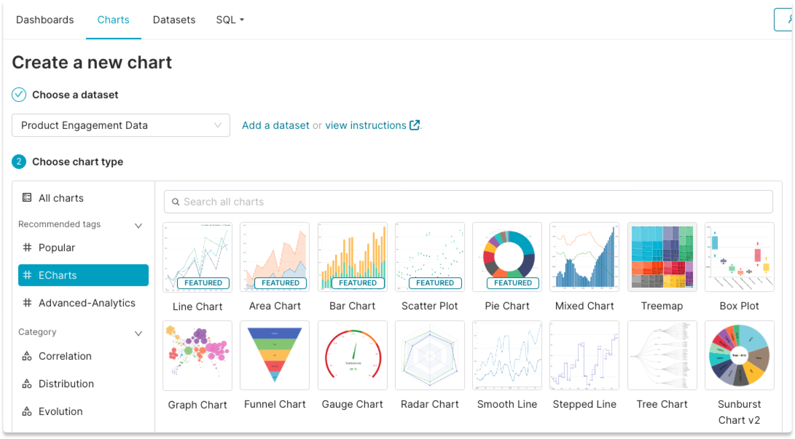Click the search magnifier icon

tap(176, 201)
